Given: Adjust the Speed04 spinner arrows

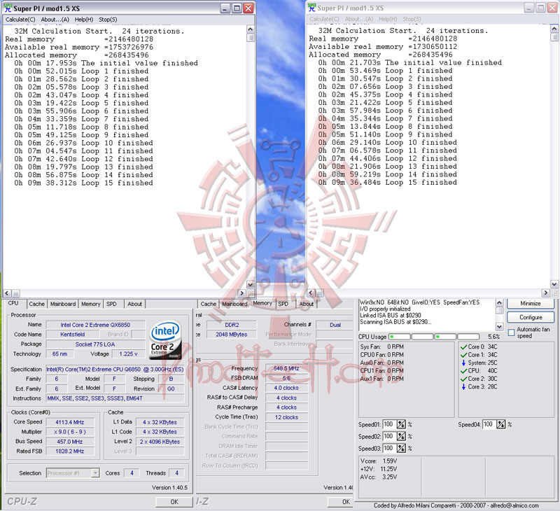Looking at the screenshot, I should click(x=501, y=424).
